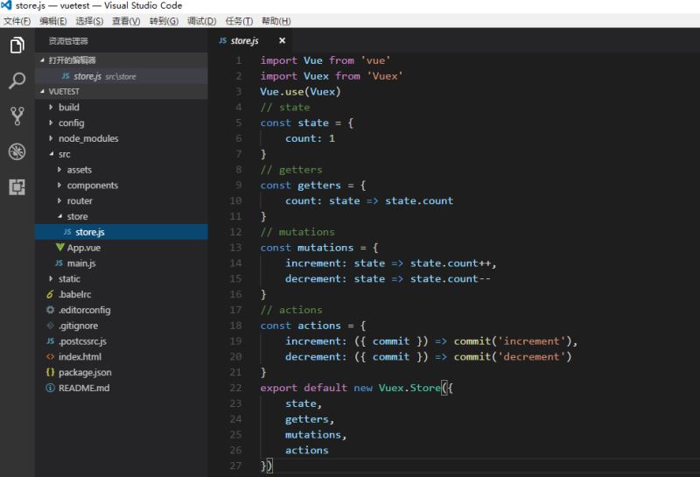
Task: Click 'export default new Vuex.Store' text
Action: (351, 388)
